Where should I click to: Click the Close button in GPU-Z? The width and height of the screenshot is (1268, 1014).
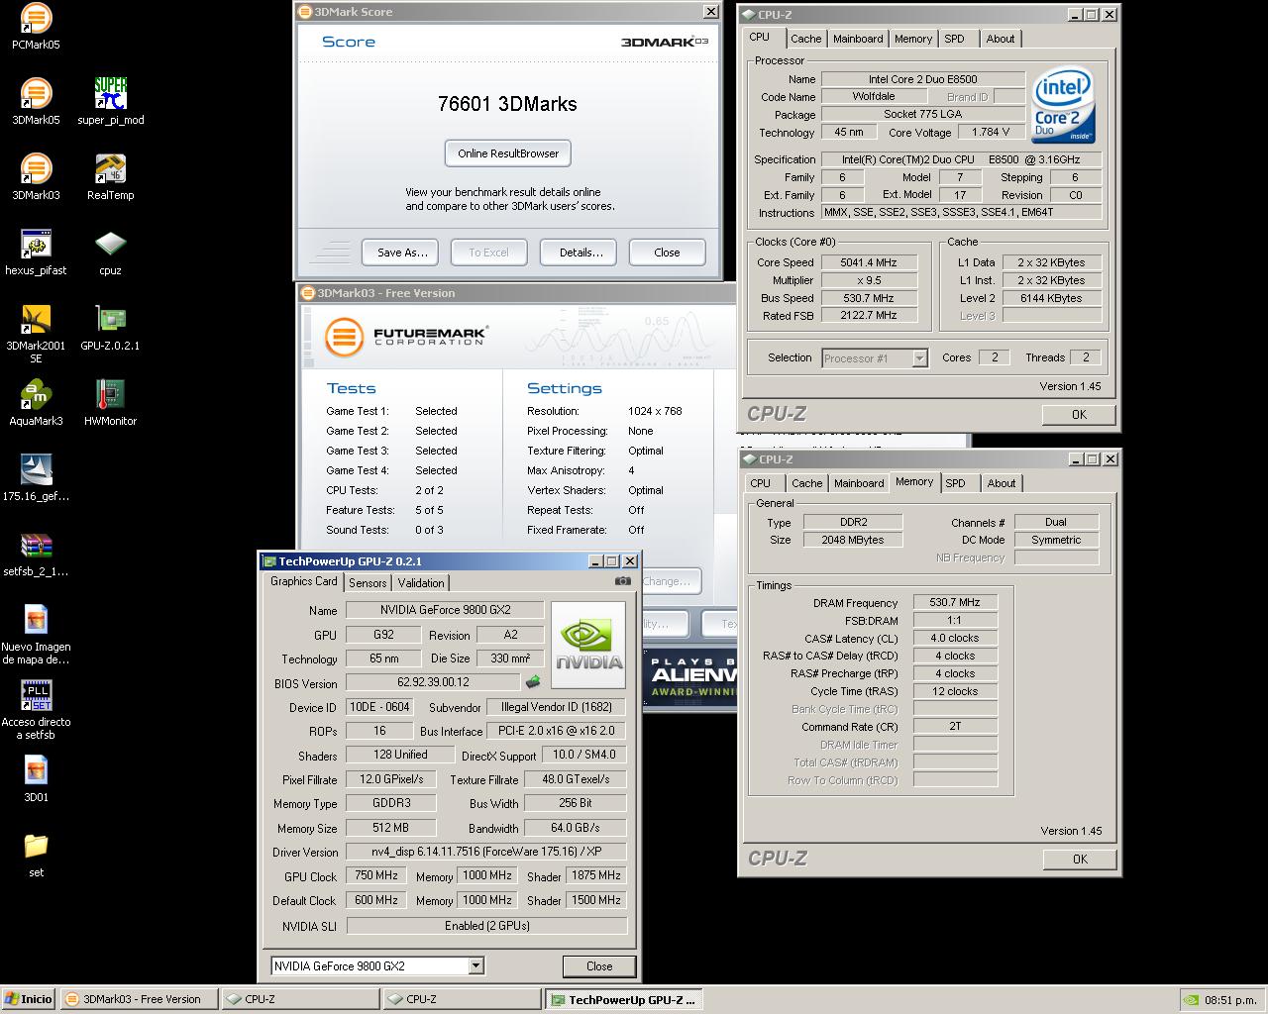[599, 966]
